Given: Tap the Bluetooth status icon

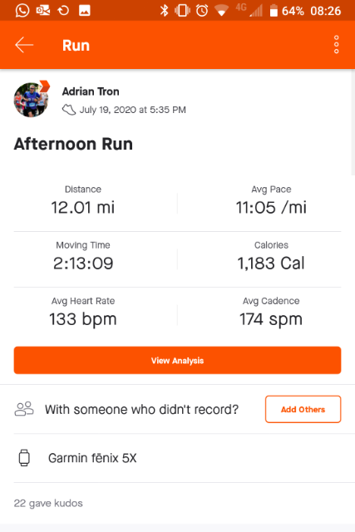Looking at the screenshot, I should pyautogui.click(x=165, y=11).
